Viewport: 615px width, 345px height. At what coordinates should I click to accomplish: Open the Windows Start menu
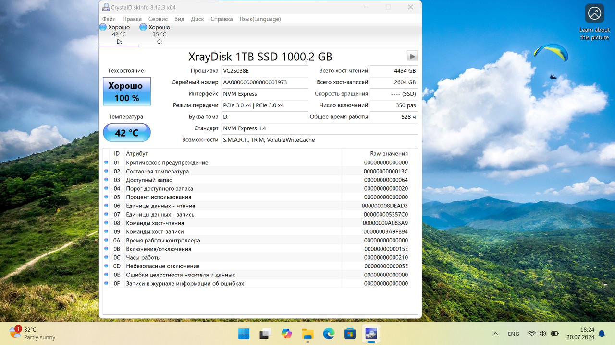coord(244,333)
